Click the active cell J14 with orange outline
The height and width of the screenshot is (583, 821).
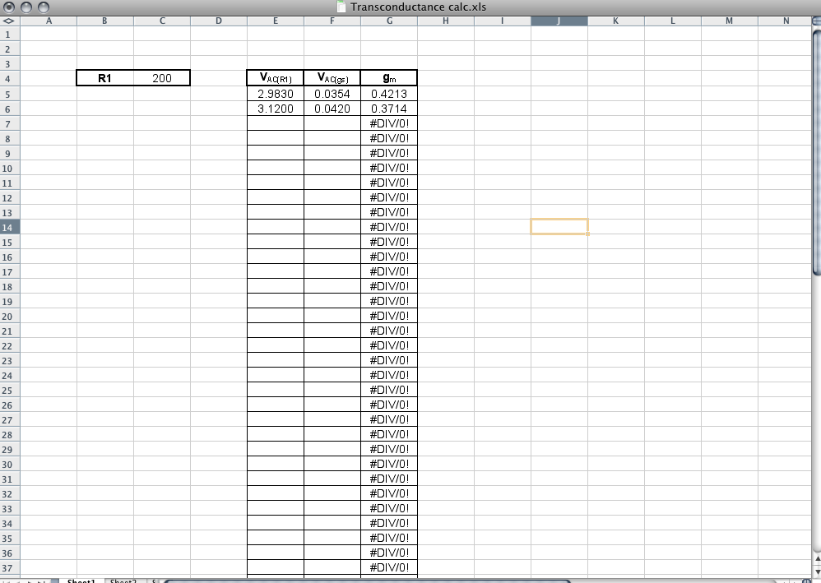coord(559,227)
